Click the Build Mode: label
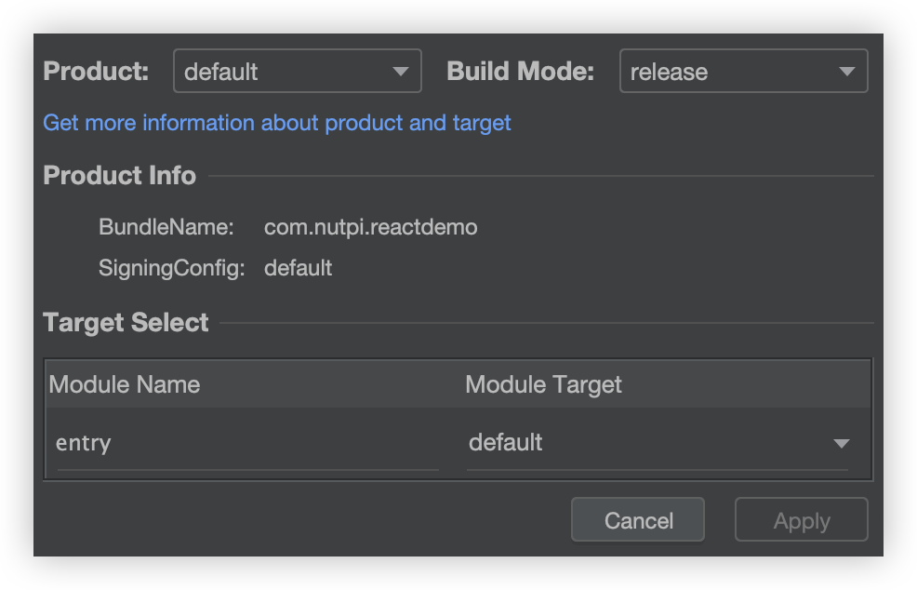 tap(520, 72)
